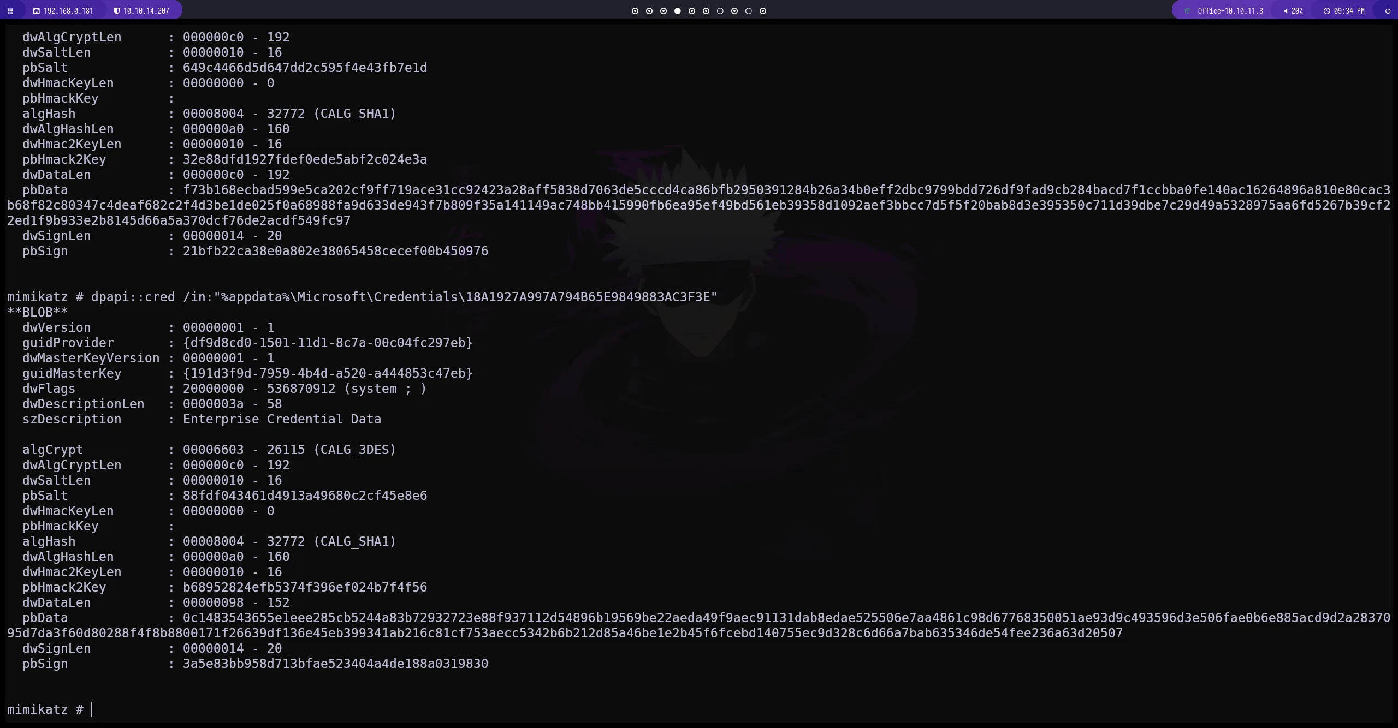Switch to the empty seventh workspace circle
The image size is (1398, 728).
tap(720, 11)
